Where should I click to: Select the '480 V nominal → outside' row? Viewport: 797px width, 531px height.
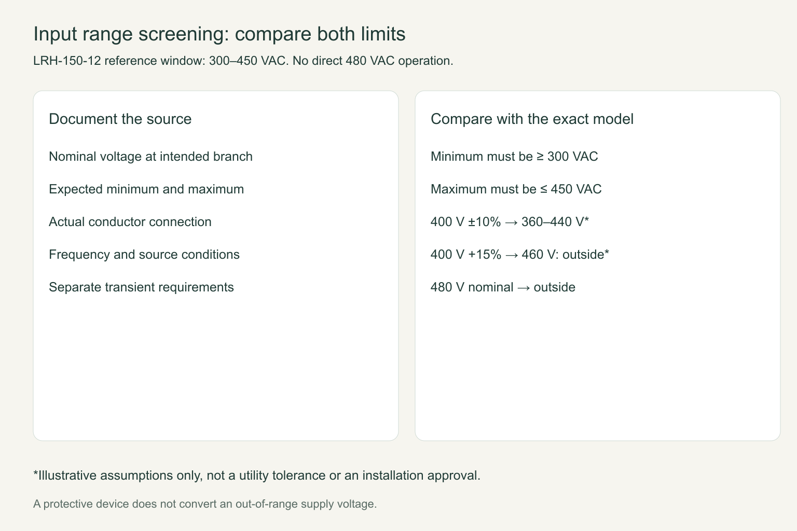pyautogui.click(x=503, y=287)
